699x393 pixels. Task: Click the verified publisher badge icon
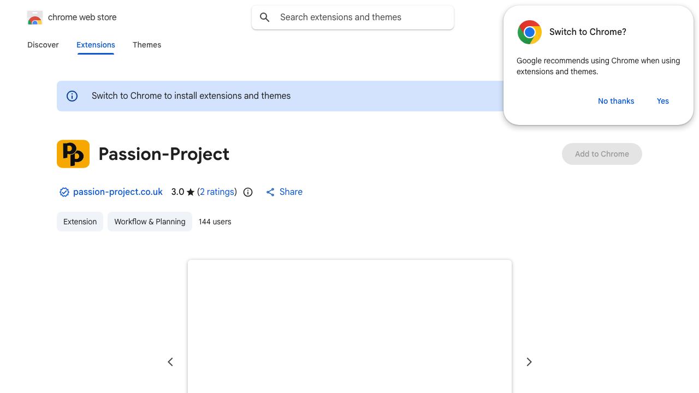[64, 192]
